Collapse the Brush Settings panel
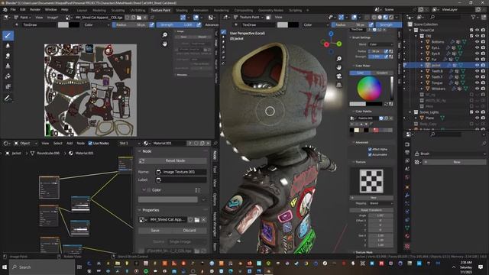This screenshot has width=489, height=275. click(x=350, y=37)
